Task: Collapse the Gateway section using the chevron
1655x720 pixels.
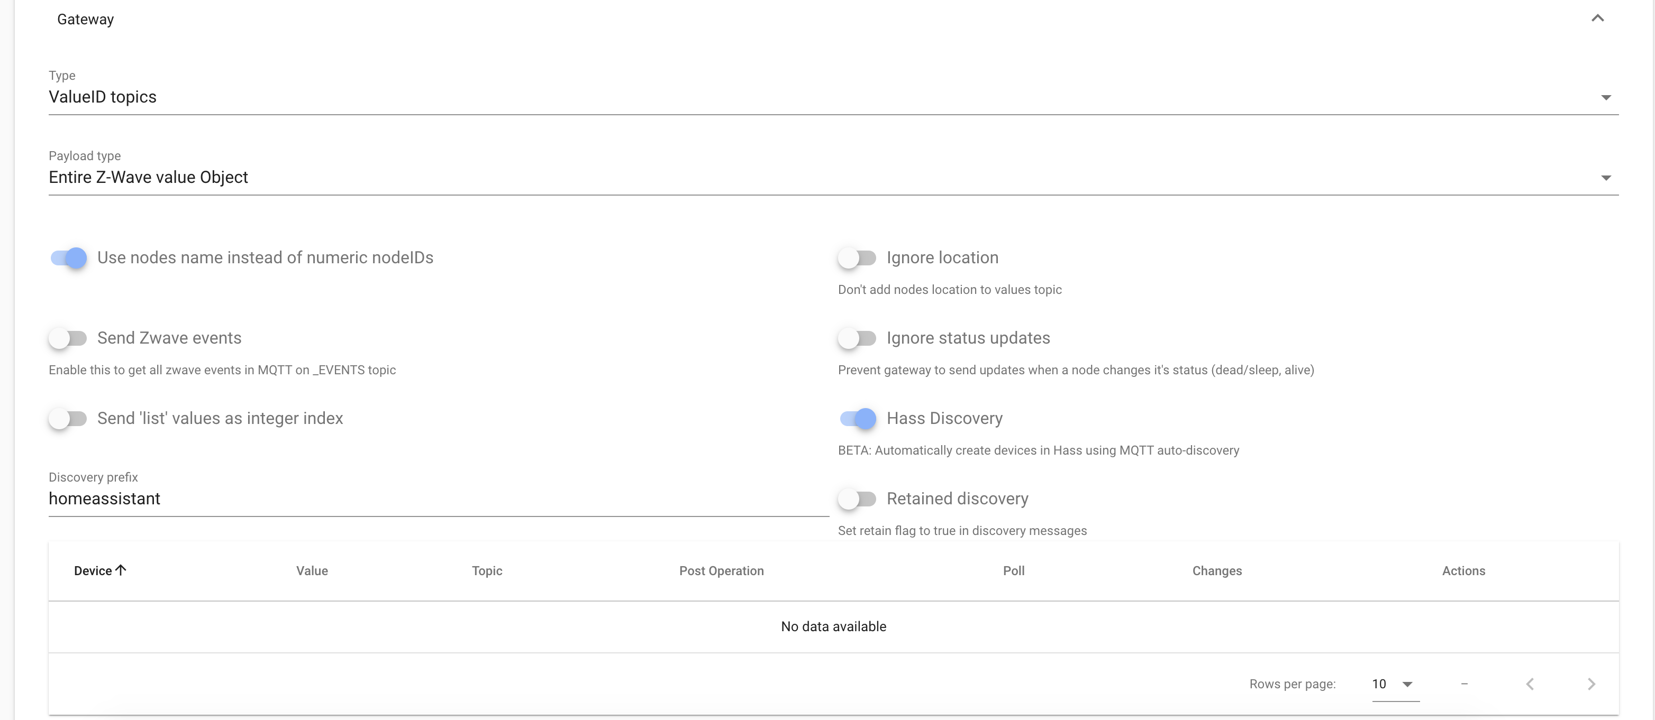Action: 1598,19
